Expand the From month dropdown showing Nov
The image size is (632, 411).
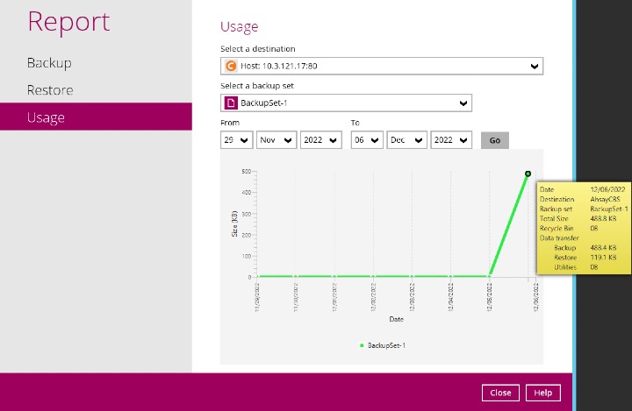pyautogui.click(x=276, y=140)
